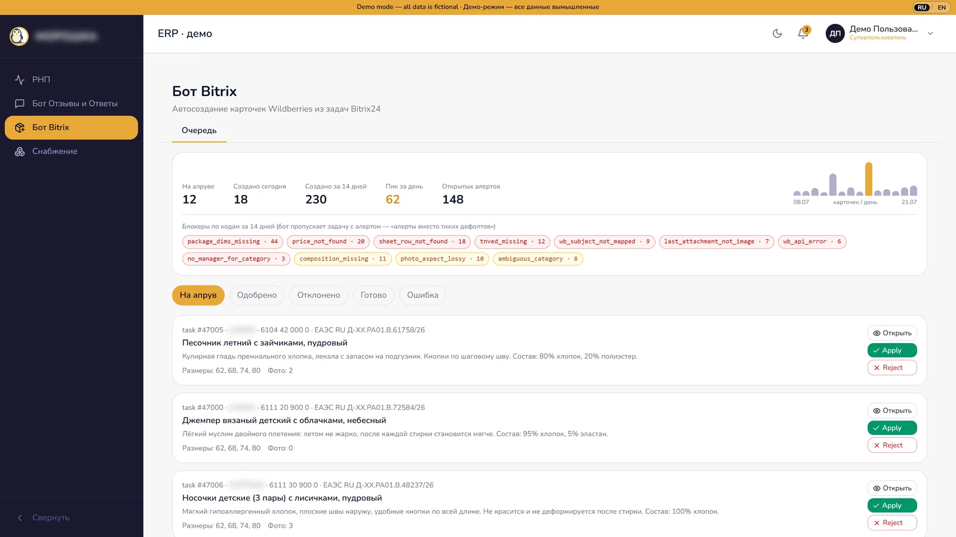Click package_dims_missing blocker chip
Screen dimensions: 956x537
232,242
